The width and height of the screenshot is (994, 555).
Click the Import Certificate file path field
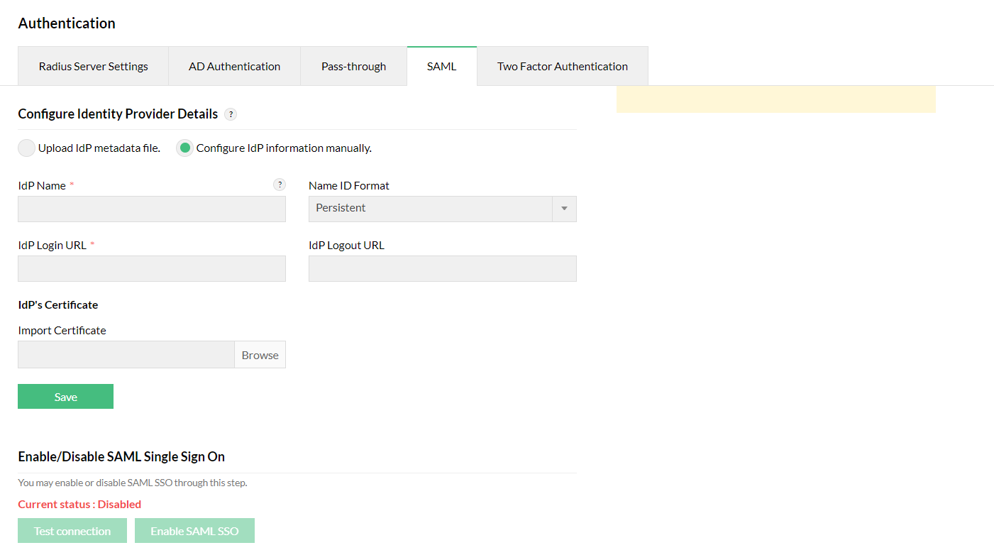[126, 355]
